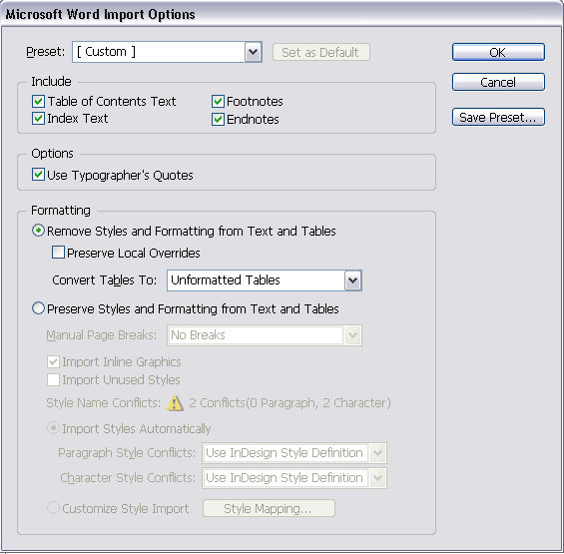Open Character Style Conflicts dropdown
The image size is (564, 554).
pos(294,478)
